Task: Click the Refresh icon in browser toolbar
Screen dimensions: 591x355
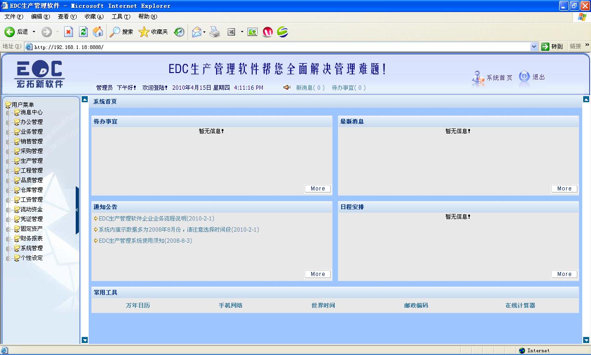Action: (83, 32)
